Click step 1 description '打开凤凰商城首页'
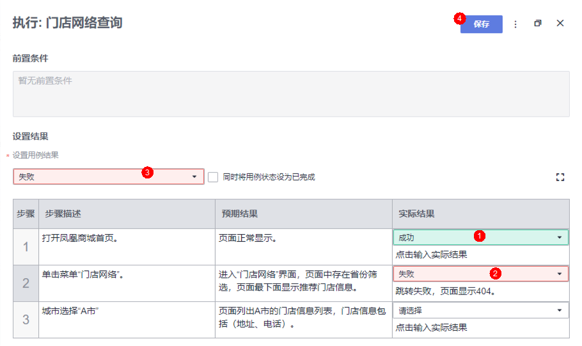 [x=80, y=238]
